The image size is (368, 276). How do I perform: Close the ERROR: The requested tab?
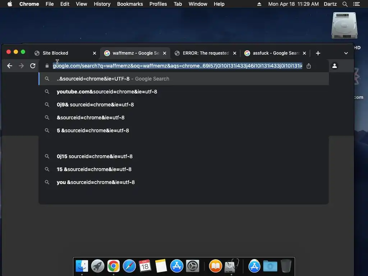(x=234, y=53)
